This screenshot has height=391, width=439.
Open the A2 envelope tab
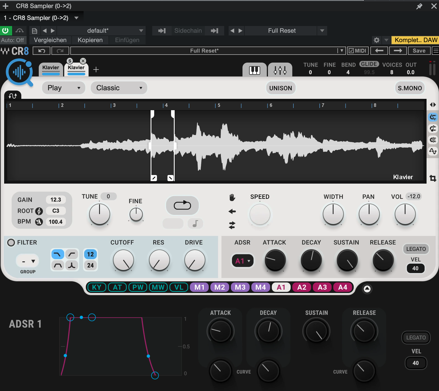coord(302,287)
